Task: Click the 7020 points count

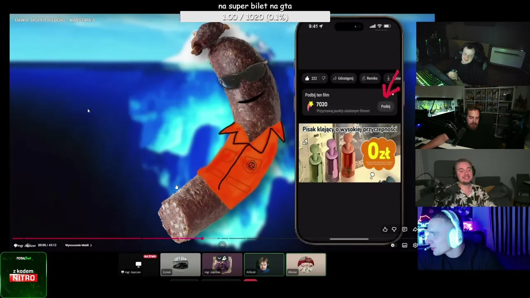Action: tap(322, 104)
